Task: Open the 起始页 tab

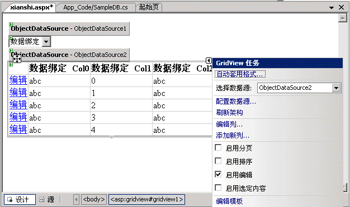Action: pyautogui.click(x=149, y=7)
